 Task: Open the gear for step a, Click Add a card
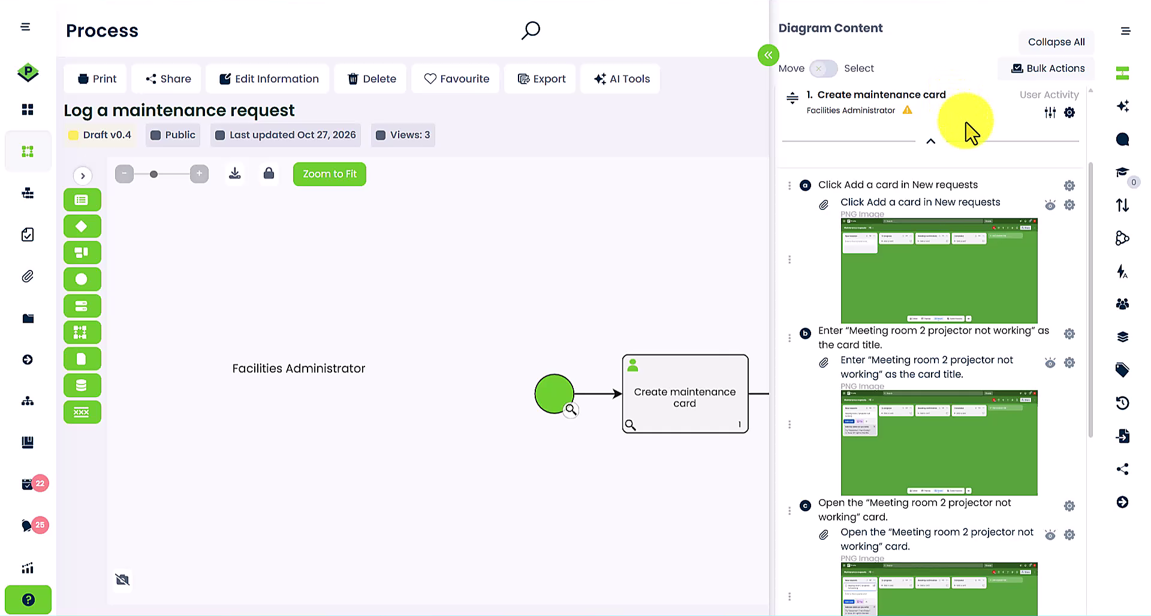[1069, 185]
